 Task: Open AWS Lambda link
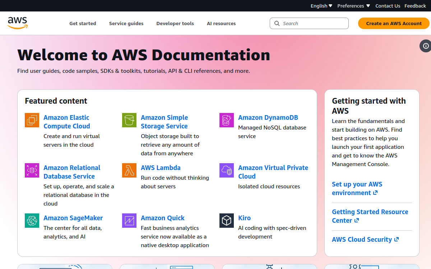(x=161, y=167)
